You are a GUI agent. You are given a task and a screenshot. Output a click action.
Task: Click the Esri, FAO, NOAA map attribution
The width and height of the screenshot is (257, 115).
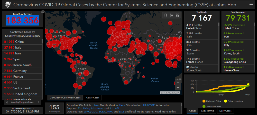(170, 93)
